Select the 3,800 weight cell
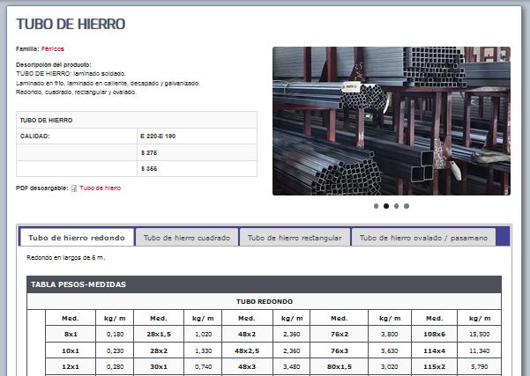This screenshot has width=530, height=376. (x=390, y=334)
